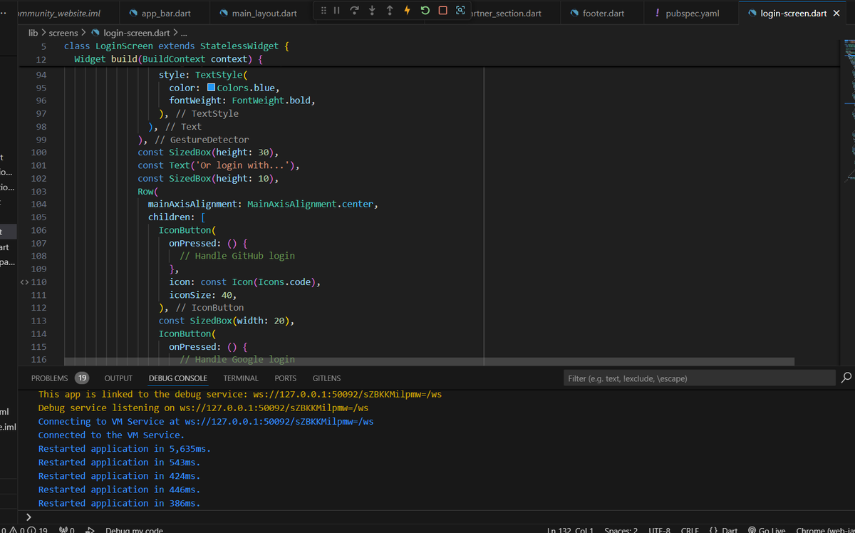
Task: Close the login-screen.dart tab
Action: pyautogui.click(x=836, y=14)
